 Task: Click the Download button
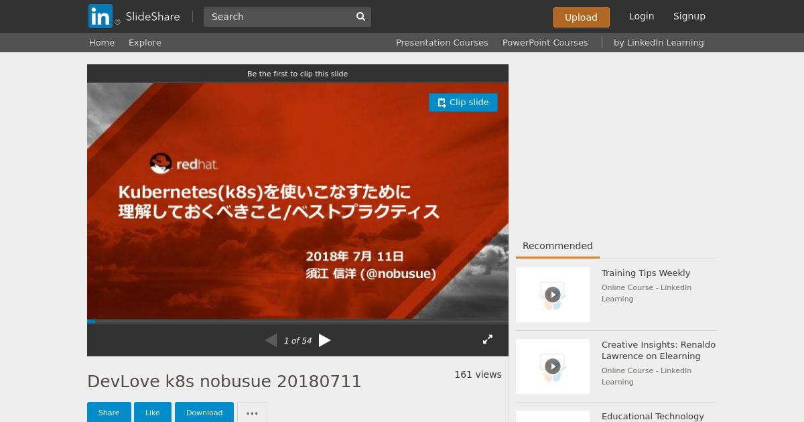coord(204,413)
